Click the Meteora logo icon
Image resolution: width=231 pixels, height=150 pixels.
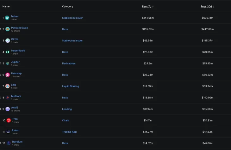(x=8, y=98)
